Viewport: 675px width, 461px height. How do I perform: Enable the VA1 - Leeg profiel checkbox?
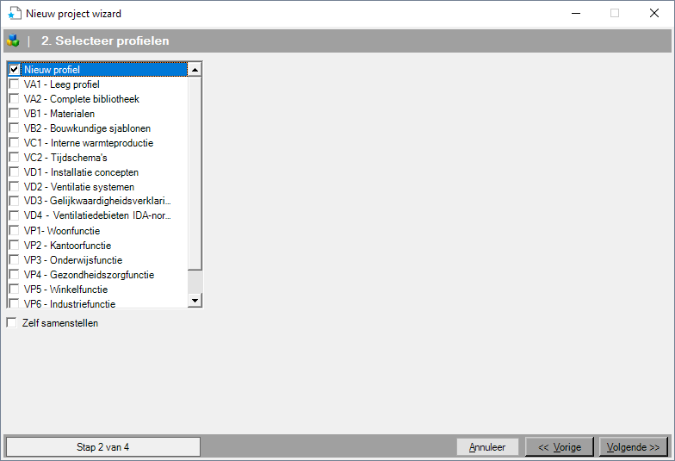pyautogui.click(x=14, y=84)
